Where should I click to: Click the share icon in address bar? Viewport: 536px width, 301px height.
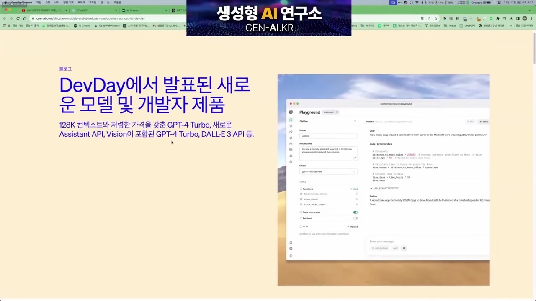pos(429,18)
